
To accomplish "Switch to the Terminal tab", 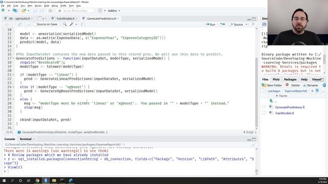I will click(x=25, y=139).
